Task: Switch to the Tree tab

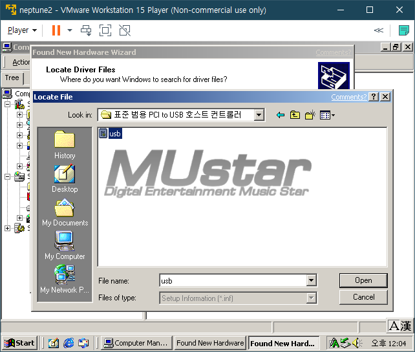Action: (12, 78)
